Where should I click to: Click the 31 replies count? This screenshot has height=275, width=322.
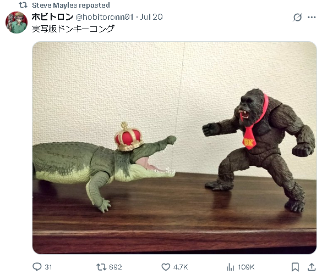coord(48,267)
